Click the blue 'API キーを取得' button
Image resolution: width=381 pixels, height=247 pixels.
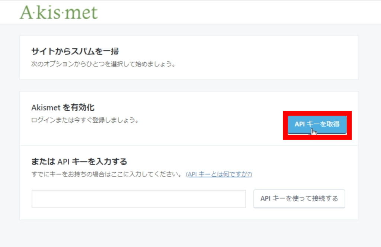[x=317, y=124]
